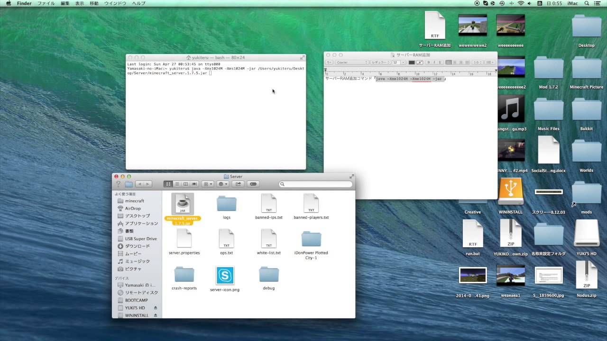Toggle bold in TextEdit toolbar
Viewport: 607px width, 341px height.
428,63
